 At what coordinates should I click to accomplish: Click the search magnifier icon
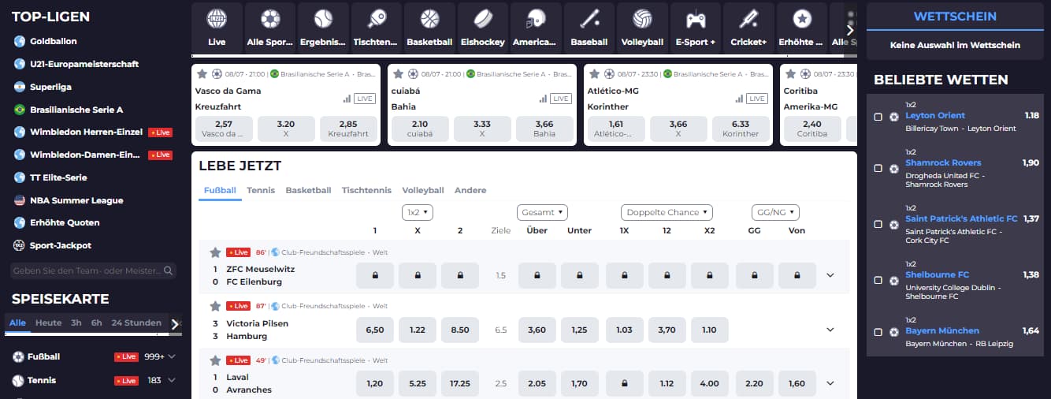tap(168, 270)
